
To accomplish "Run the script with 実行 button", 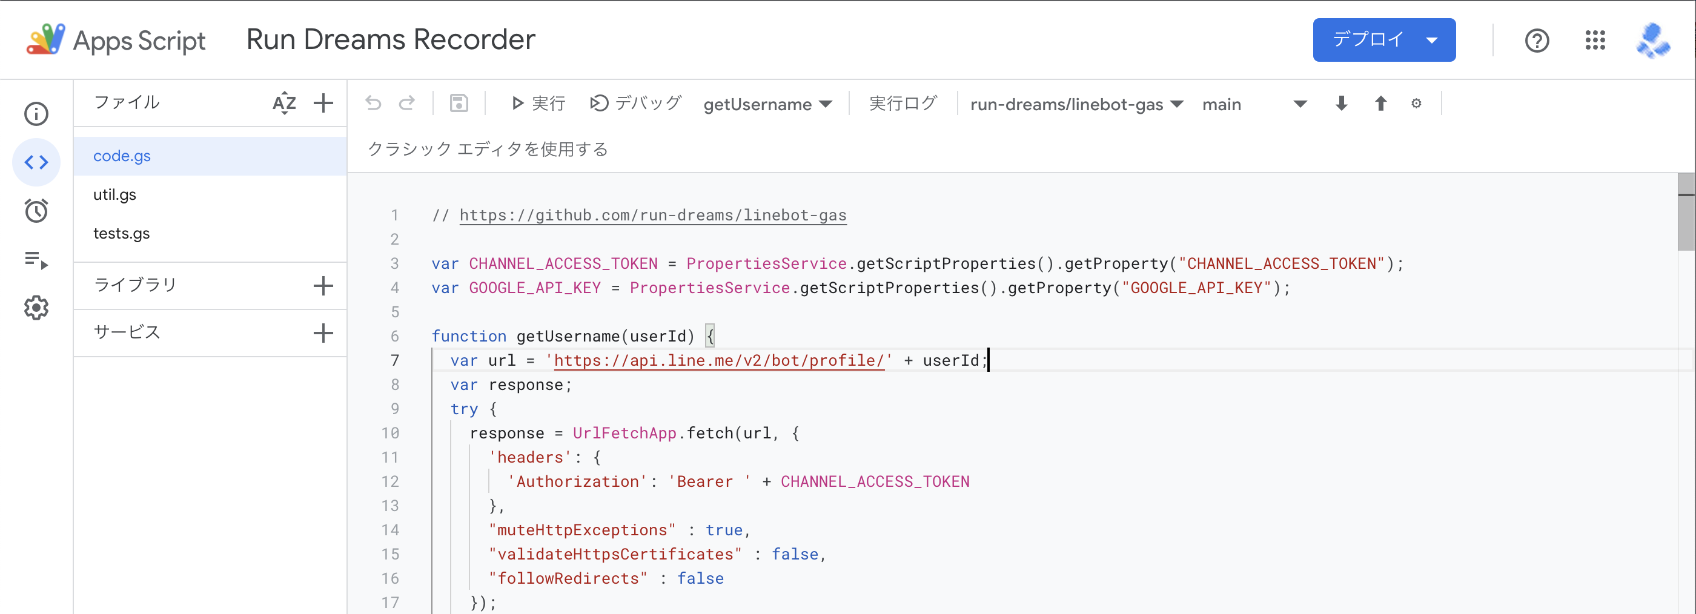I will coord(538,104).
